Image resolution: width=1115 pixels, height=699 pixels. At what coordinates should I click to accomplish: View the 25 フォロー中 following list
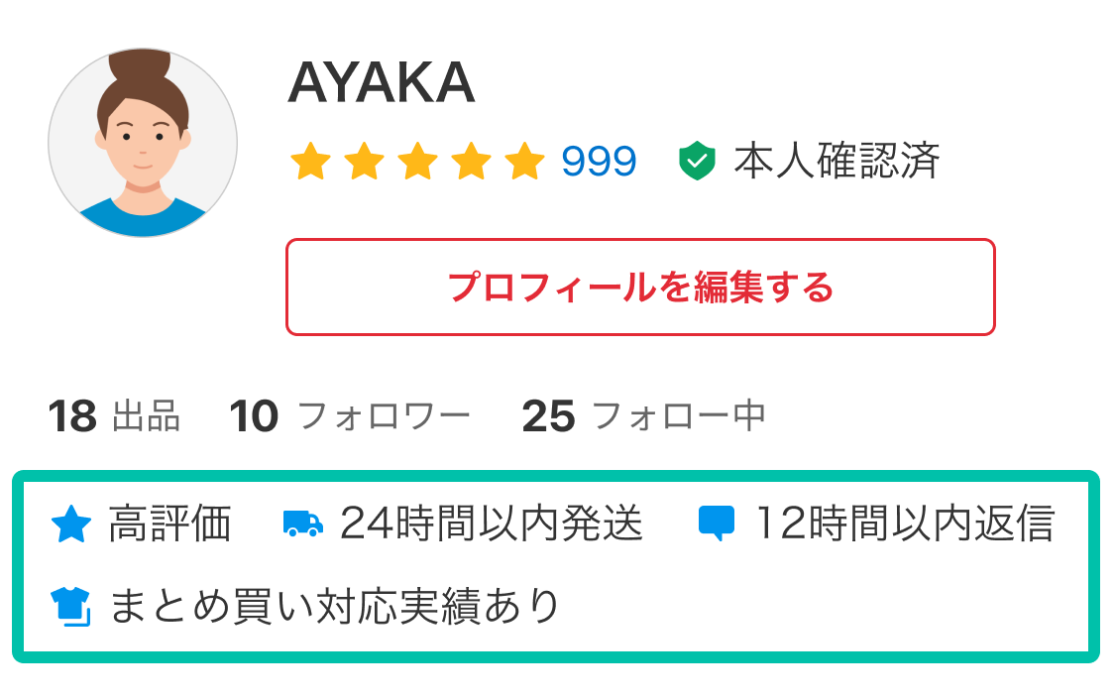tap(644, 417)
